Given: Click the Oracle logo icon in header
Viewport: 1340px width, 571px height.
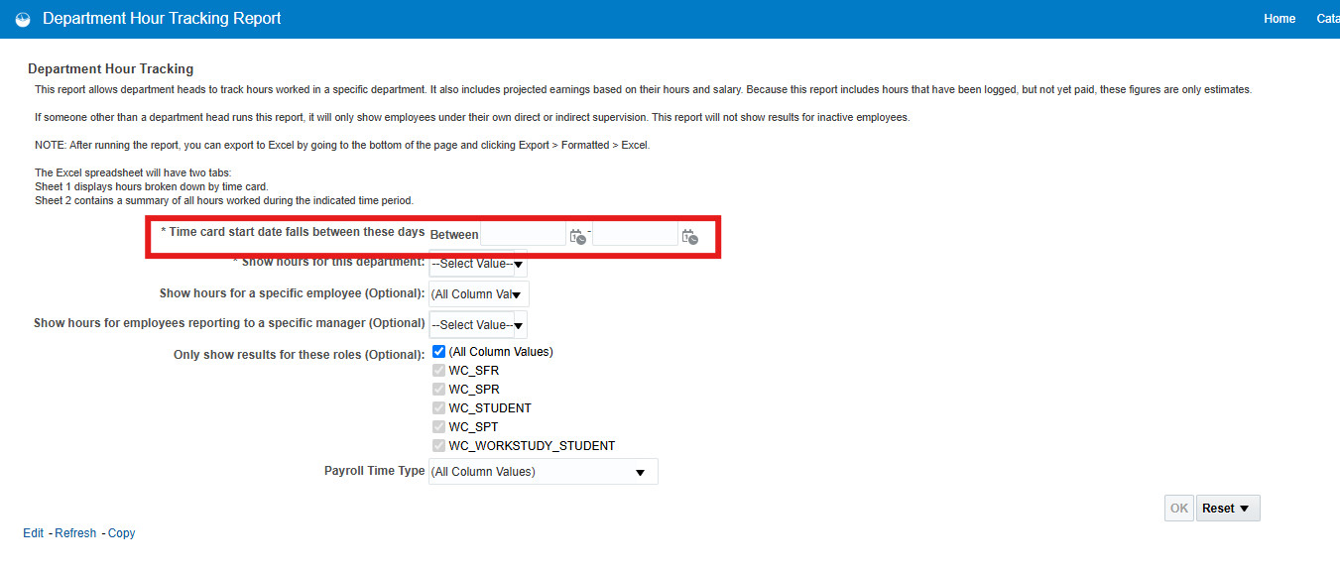Looking at the screenshot, I should point(23,19).
